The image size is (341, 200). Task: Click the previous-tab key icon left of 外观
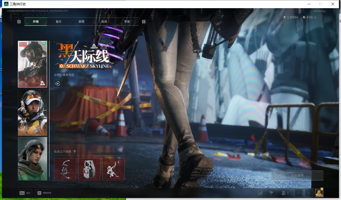(x=19, y=22)
